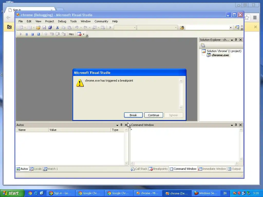
Task: Toggle auto-hide pin on Command Window
Action: click(236, 125)
